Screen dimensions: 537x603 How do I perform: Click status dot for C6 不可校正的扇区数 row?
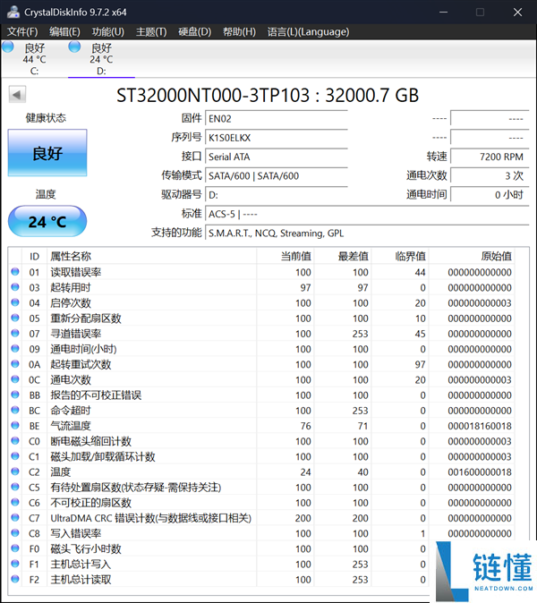pos(15,502)
